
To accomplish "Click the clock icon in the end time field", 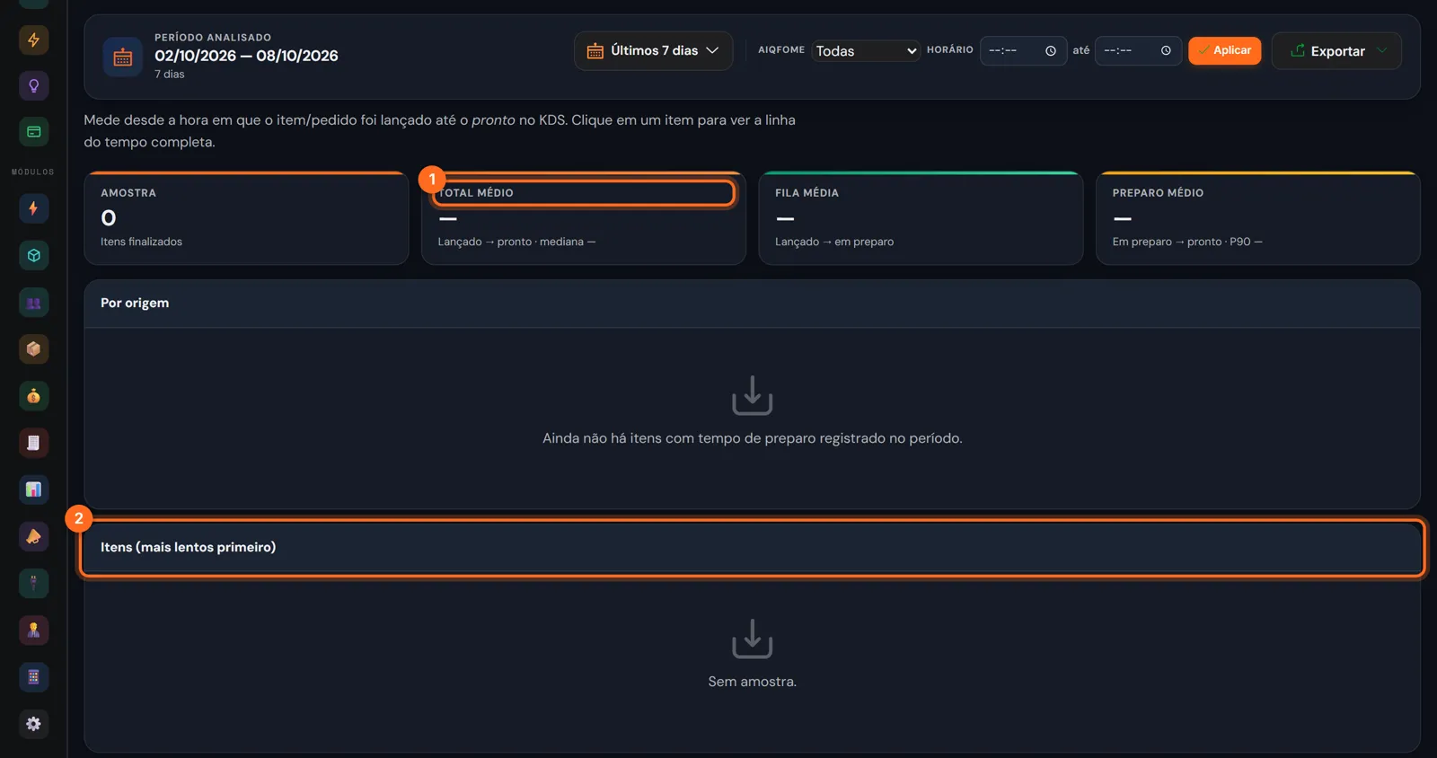I will click(1166, 51).
